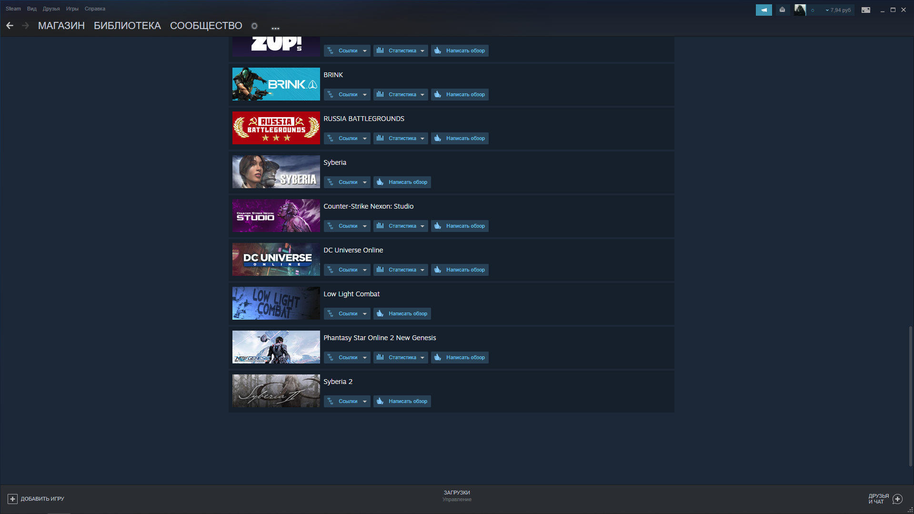The width and height of the screenshot is (914, 514).
Task: Click statistics icon in RUSSIA BATTLEGROUNDS row
Action: (380, 138)
